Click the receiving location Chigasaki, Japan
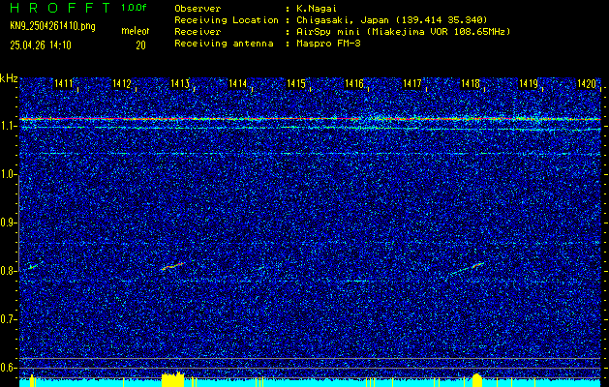 (392, 20)
